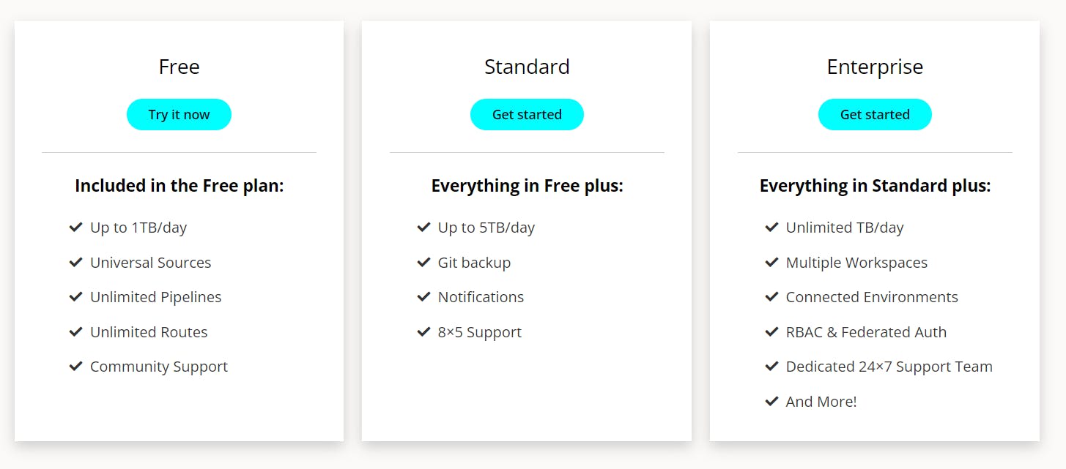
Task: Click the Up to 5TB/day text
Action: pos(486,228)
